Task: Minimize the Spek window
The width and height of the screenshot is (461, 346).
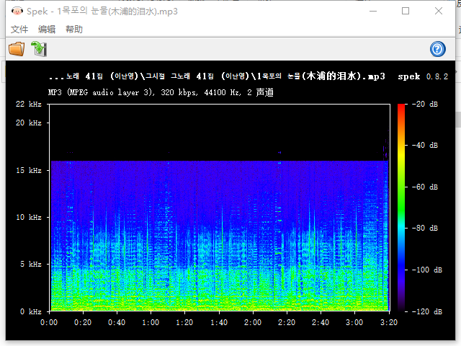Action: 373,12
